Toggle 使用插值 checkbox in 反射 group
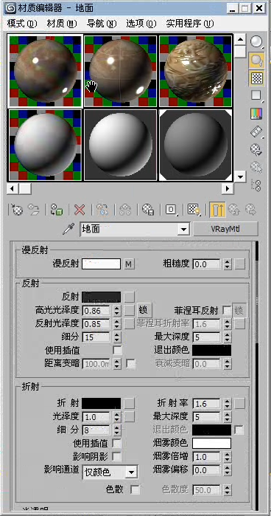Screen dimensions: 271x516 [117, 350]
